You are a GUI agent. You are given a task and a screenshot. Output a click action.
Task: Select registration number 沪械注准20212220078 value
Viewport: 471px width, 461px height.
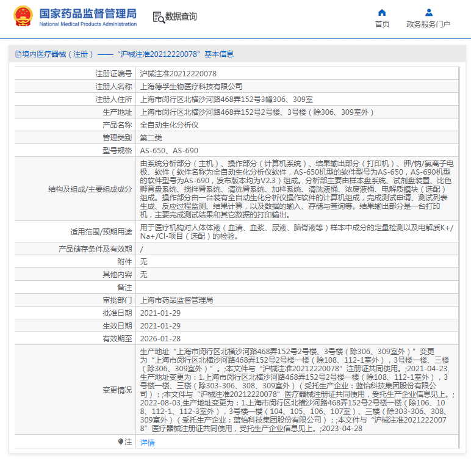tap(178, 74)
